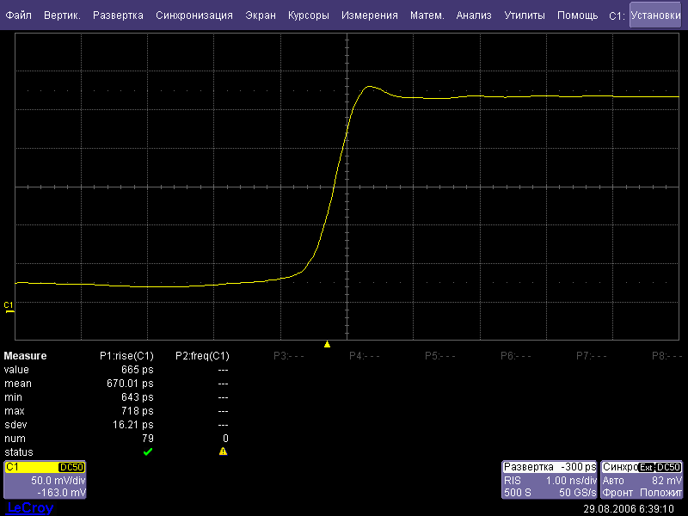Expand the Утилиты menu
The width and height of the screenshot is (688, 516).
[x=524, y=15]
